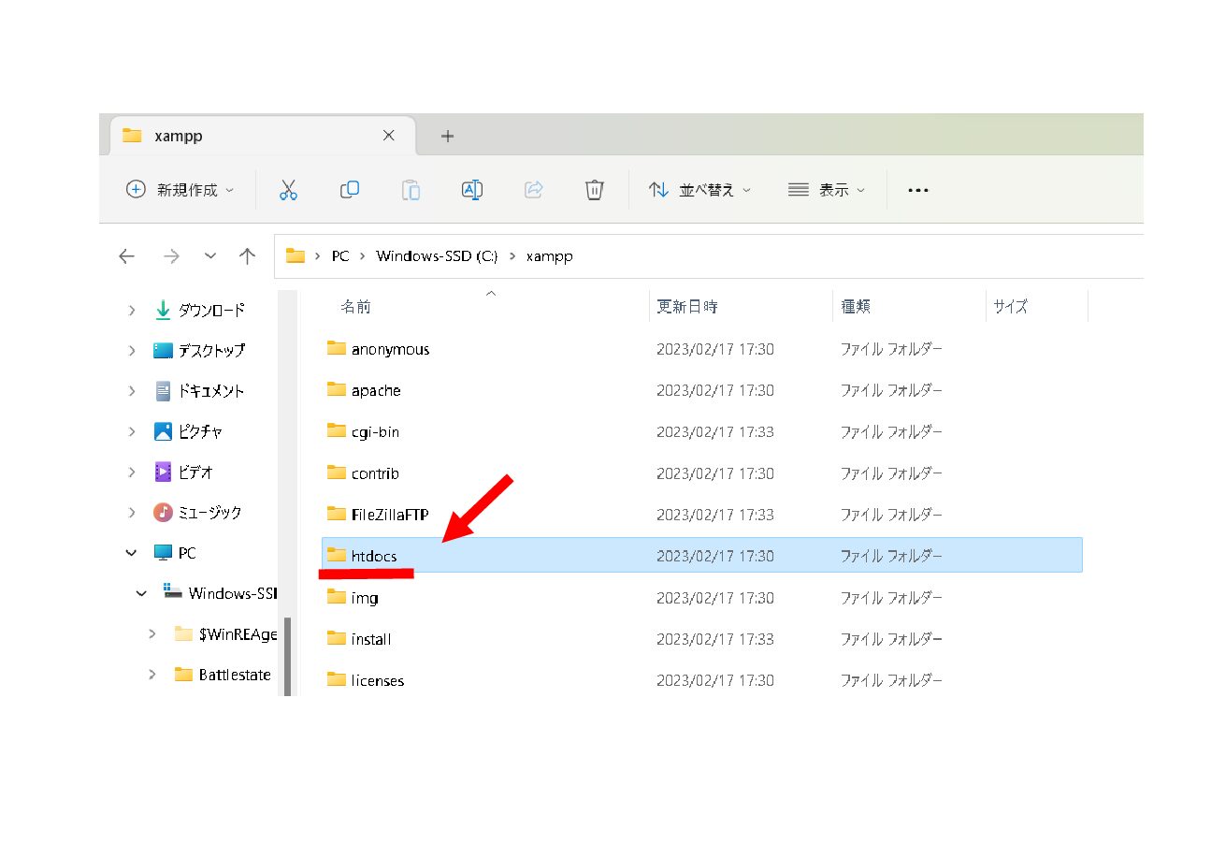Open the 表示 view menu
This screenshot has width=1211, height=858.
point(827,190)
